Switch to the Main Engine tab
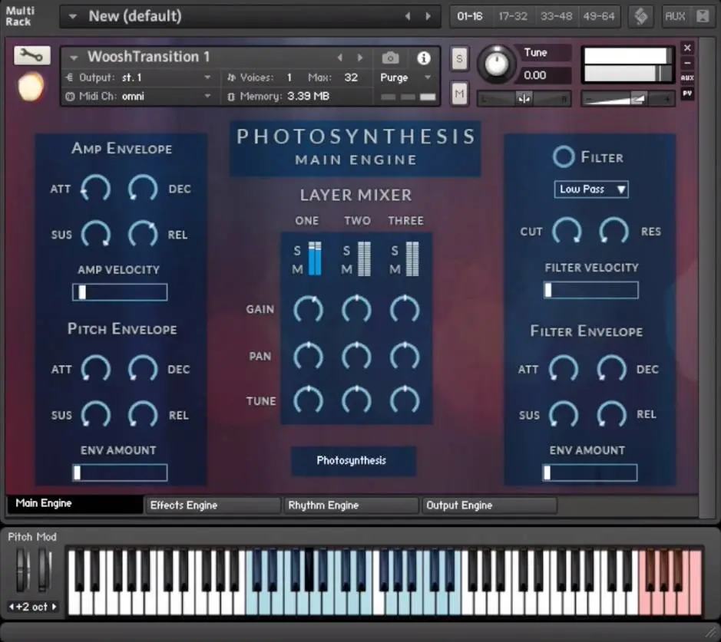Viewport: 721px width, 642px height. click(75, 503)
